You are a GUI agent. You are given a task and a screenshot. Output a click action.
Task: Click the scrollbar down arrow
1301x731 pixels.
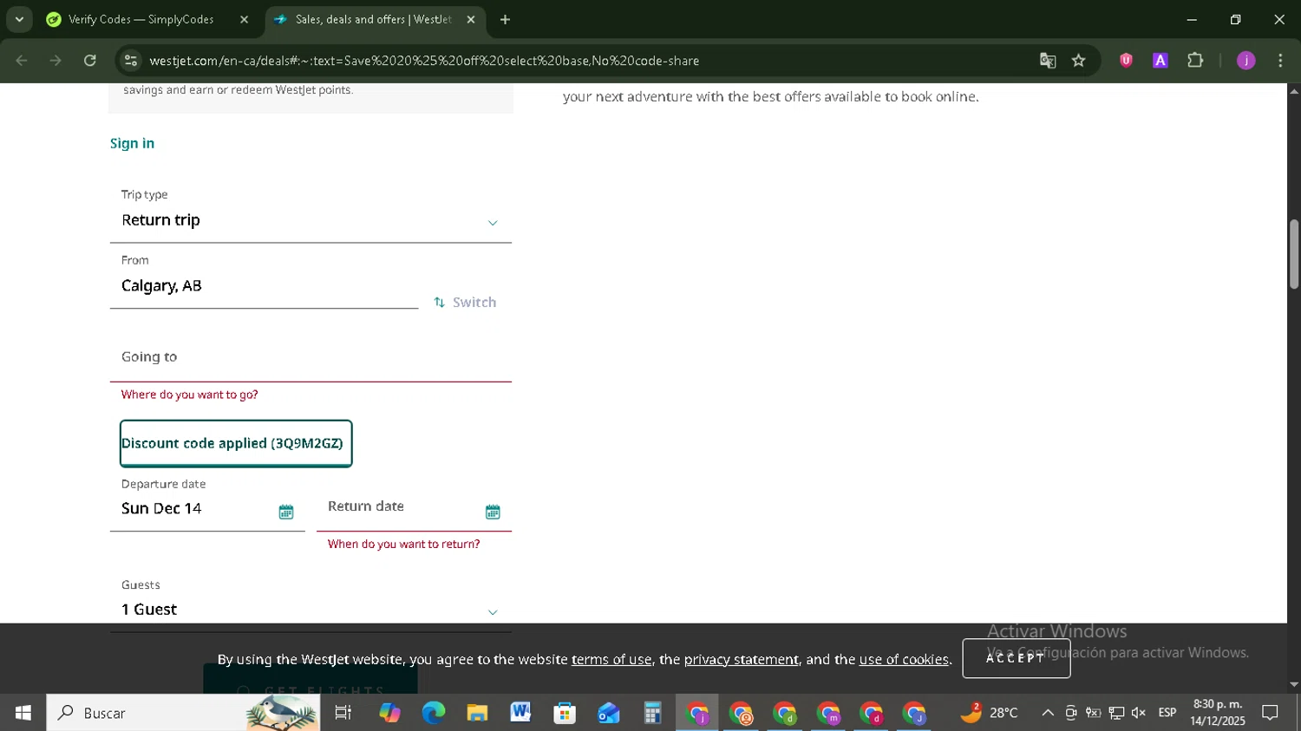click(1294, 685)
